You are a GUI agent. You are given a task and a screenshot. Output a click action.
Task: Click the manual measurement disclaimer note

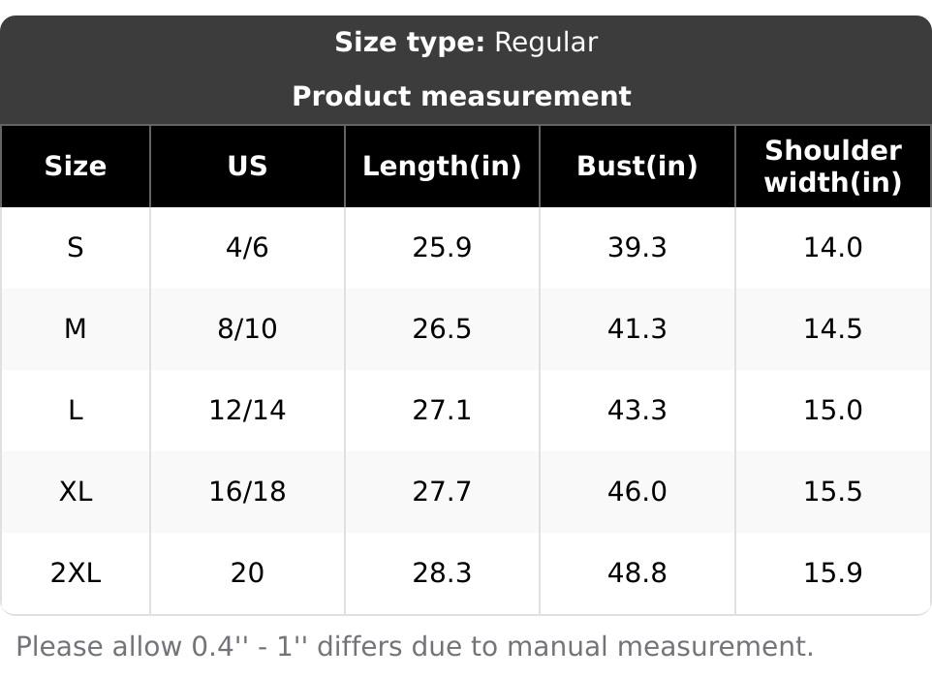pos(415,646)
